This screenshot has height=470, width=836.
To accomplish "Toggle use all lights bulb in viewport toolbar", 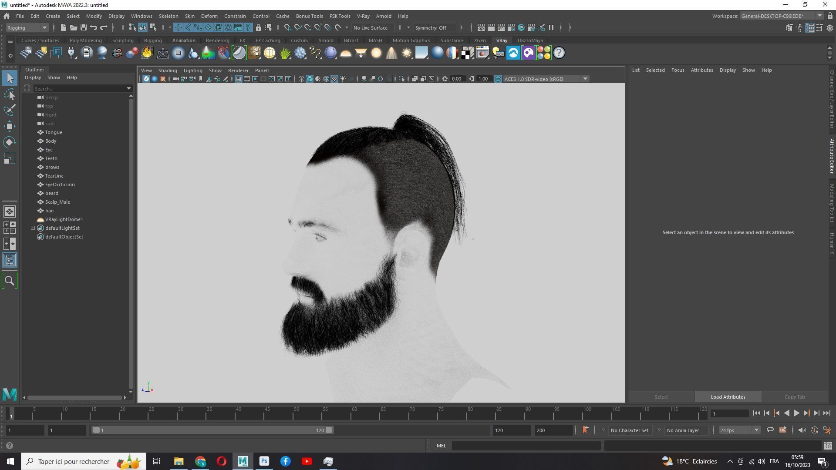I will pyautogui.click(x=343, y=79).
